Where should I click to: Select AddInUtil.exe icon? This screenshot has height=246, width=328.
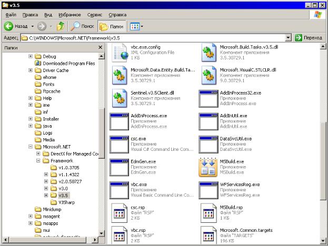coord(208,121)
